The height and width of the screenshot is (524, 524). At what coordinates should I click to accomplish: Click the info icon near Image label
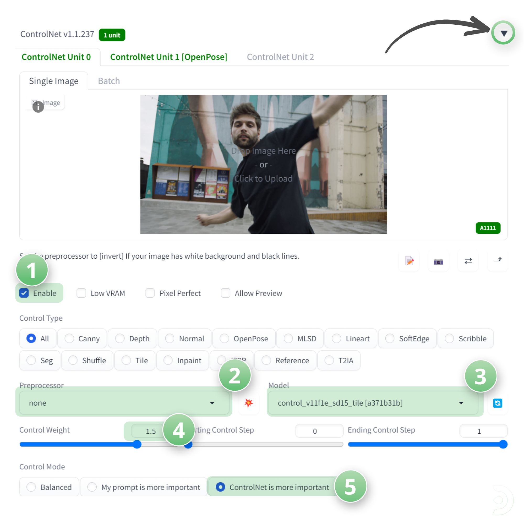point(38,107)
